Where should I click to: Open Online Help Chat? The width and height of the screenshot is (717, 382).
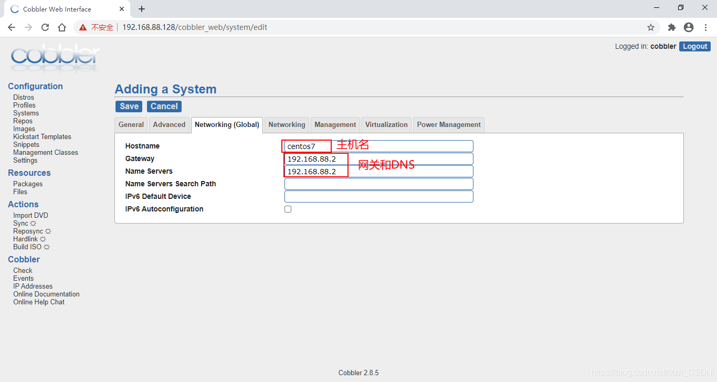tap(39, 302)
